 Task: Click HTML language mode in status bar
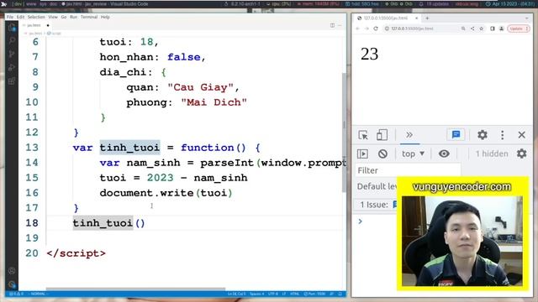click(x=295, y=294)
